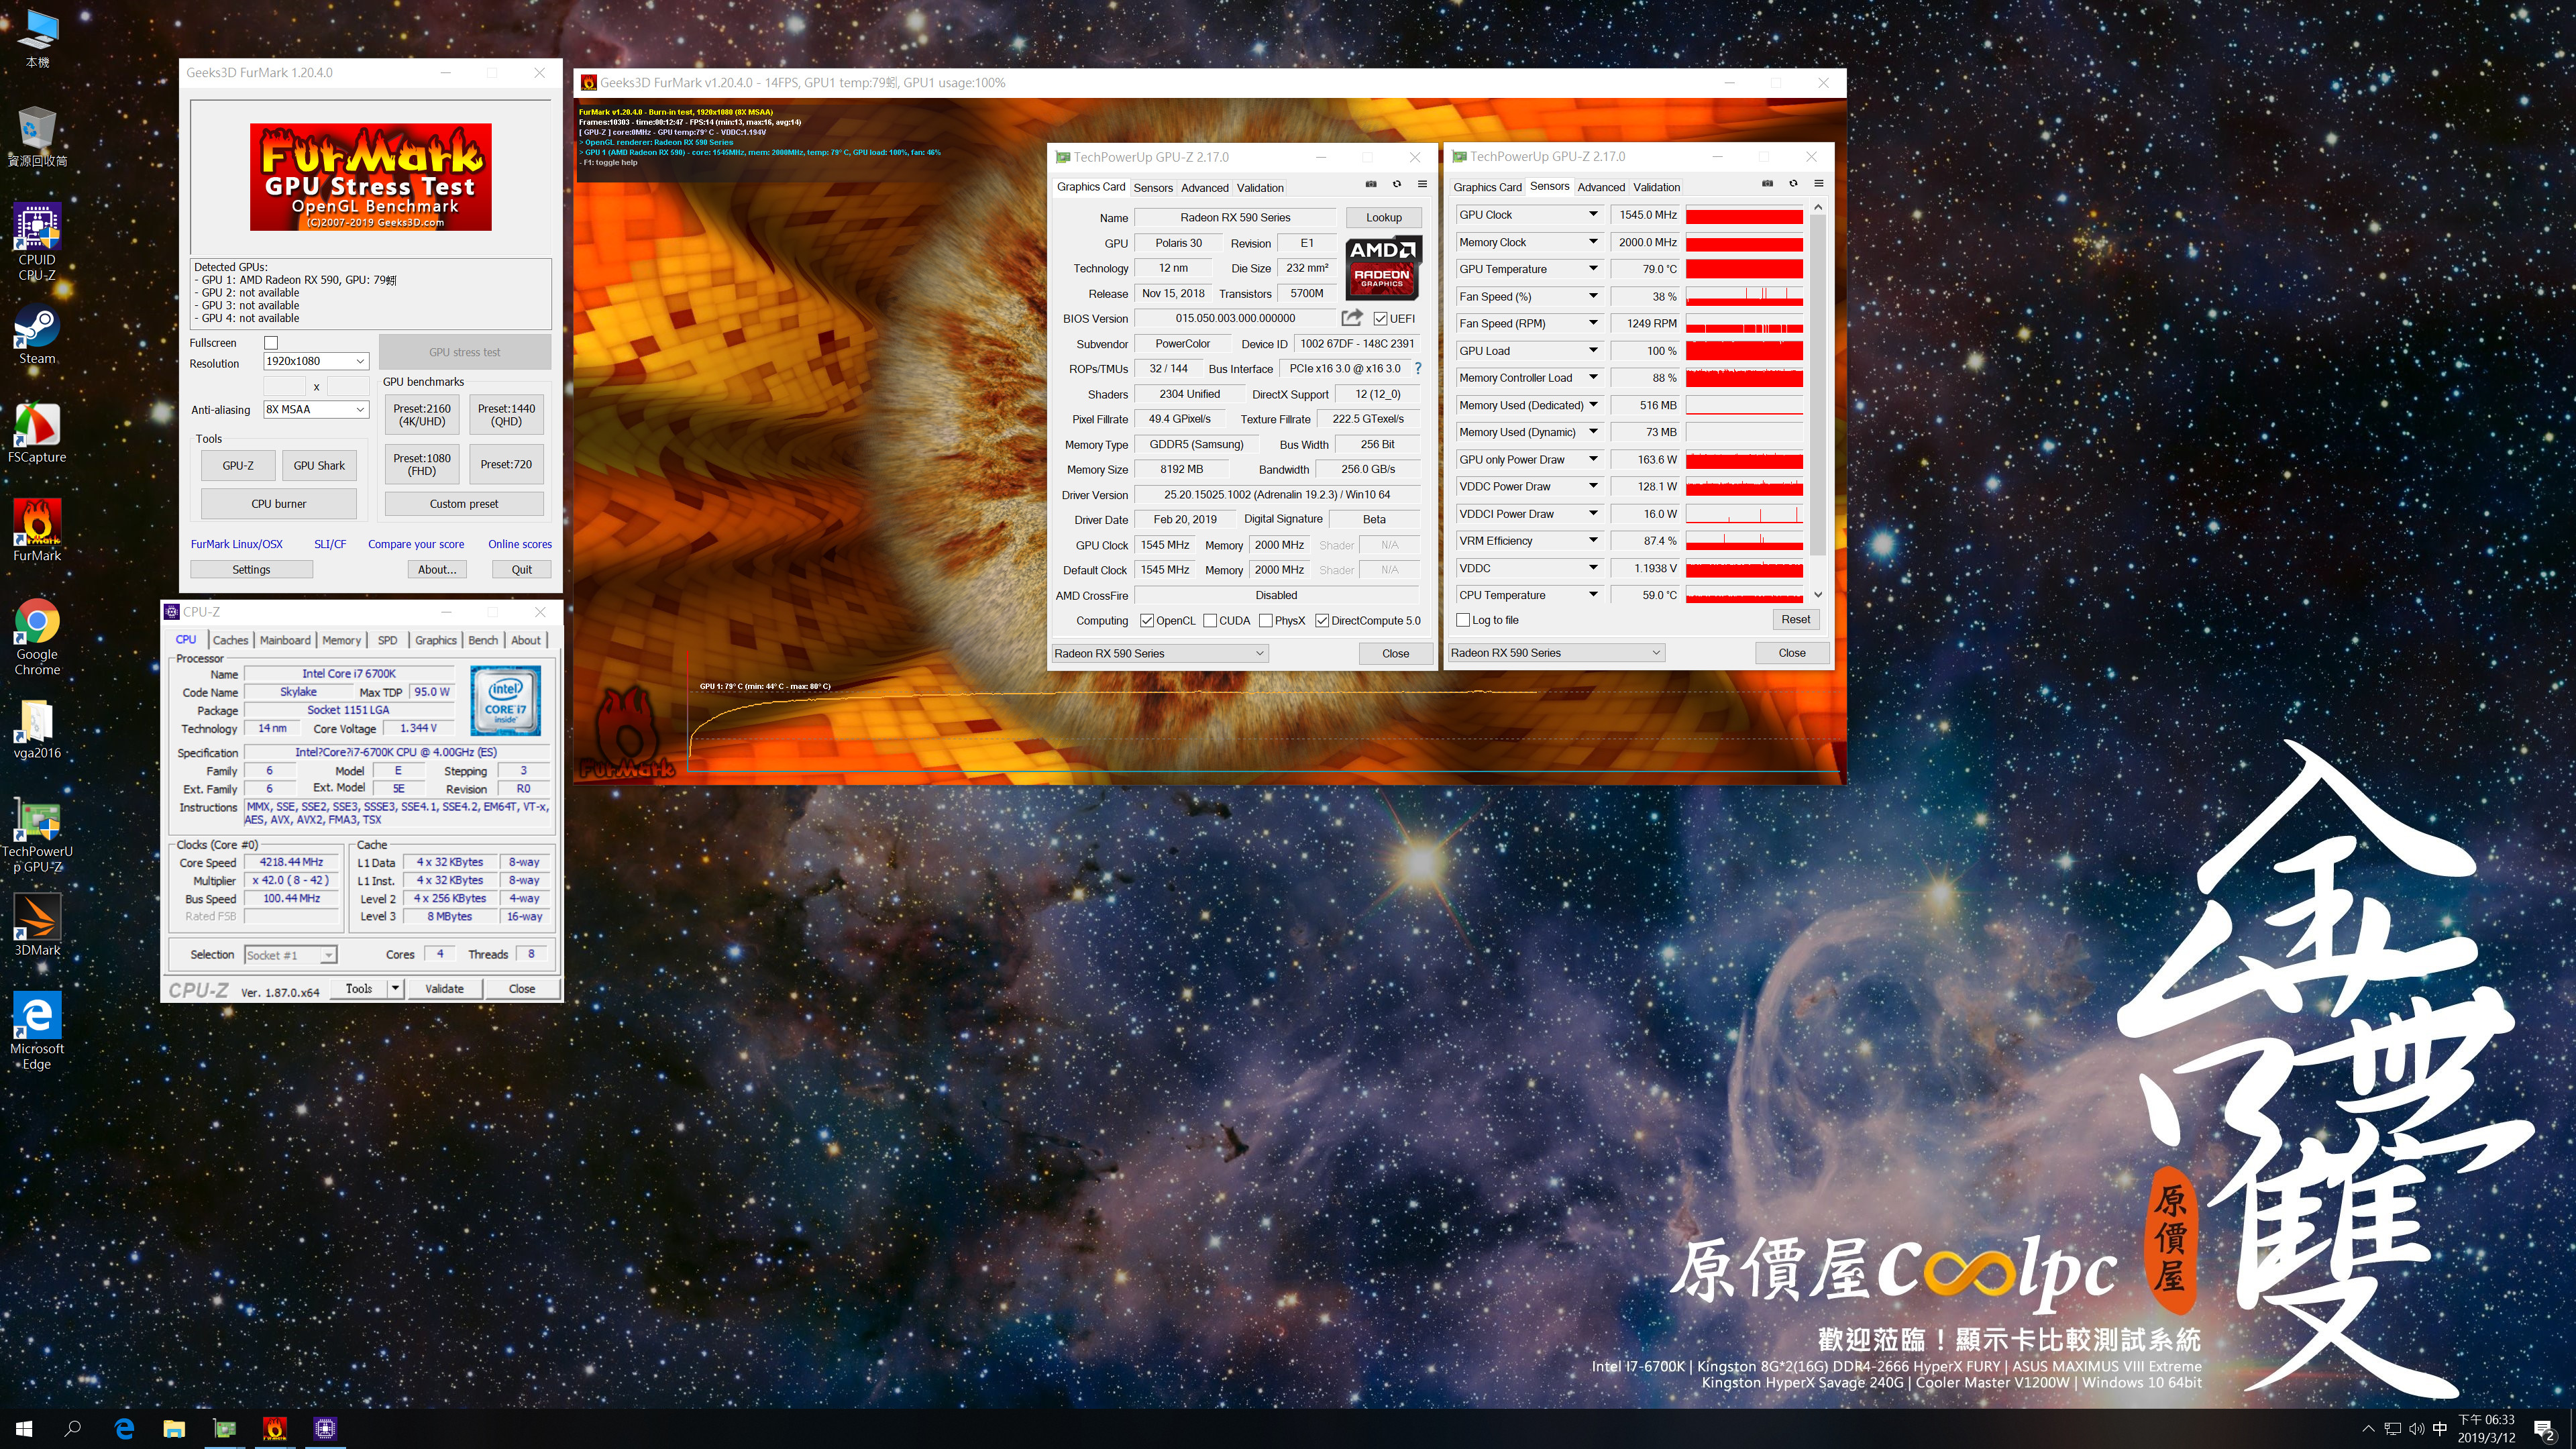Viewport: 2576px width, 1449px height.
Task: Open the CPU-Z Tools dropdown arrow
Action: pos(396,989)
